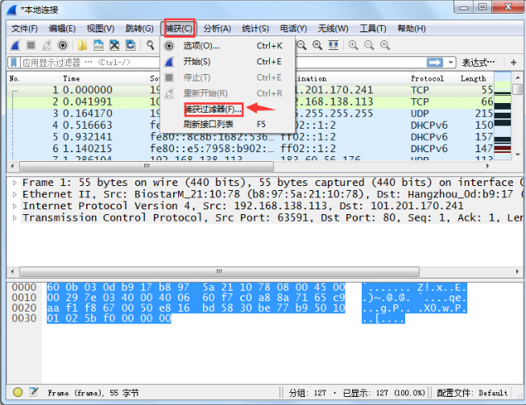Click the active zoom out magnifier icon
The width and height of the screenshot is (526, 405).
tap(301, 45)
